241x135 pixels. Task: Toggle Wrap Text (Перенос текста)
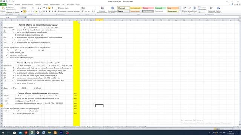63,8
